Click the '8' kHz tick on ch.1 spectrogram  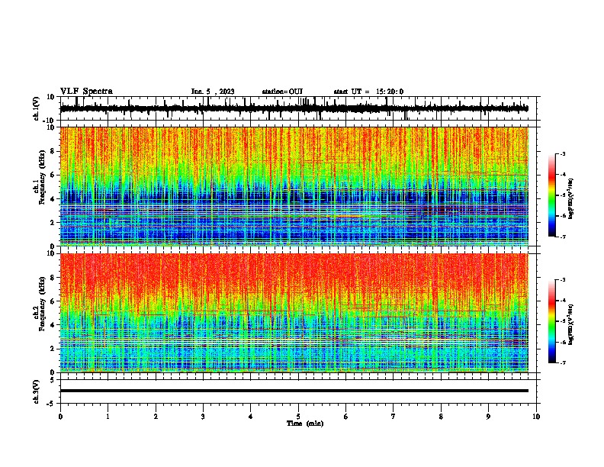point(53,151)
